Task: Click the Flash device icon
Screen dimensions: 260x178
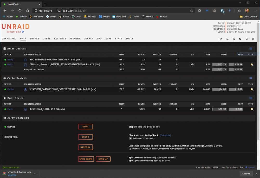Action: coord(25,109)
